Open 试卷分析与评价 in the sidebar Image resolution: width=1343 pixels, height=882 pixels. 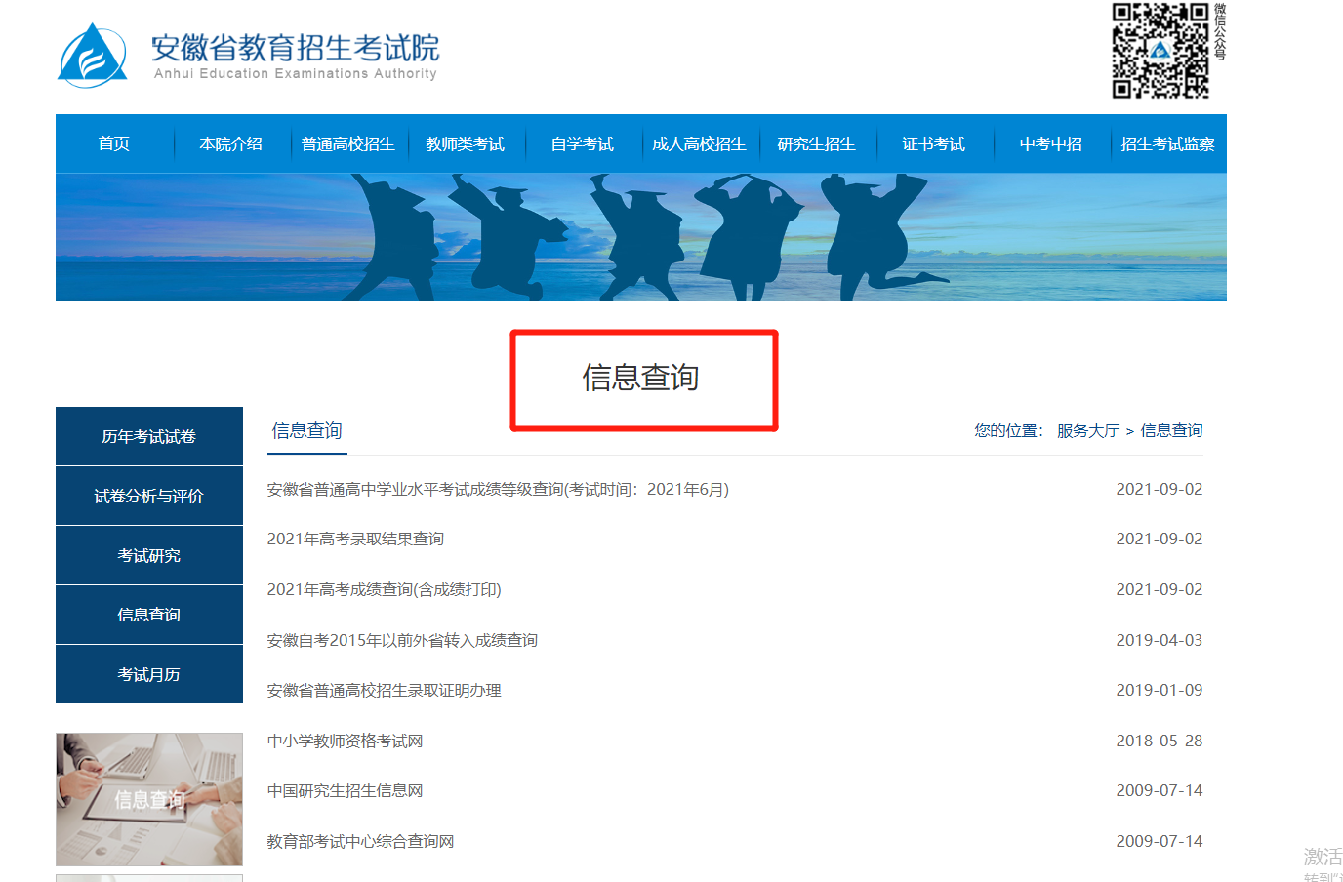[x=149, y=496]
